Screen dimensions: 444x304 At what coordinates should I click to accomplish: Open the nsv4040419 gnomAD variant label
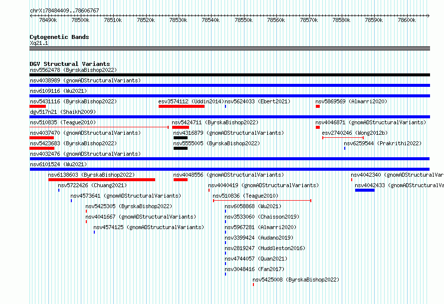coord(263,185)
